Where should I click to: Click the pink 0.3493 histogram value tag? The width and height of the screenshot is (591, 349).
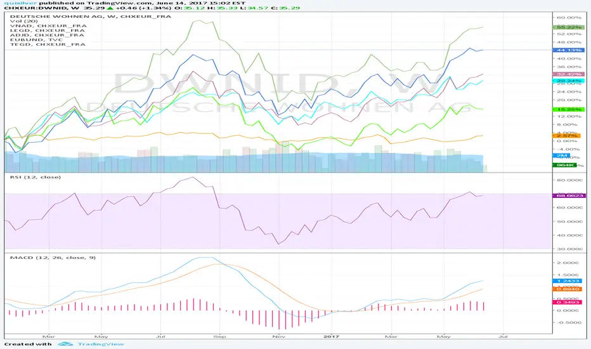tap(567, 302)
